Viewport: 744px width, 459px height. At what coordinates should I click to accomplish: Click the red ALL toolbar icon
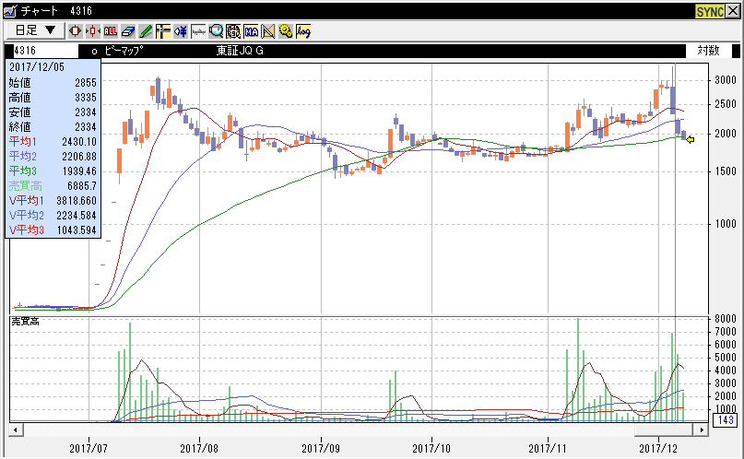(x=111, y=30)
